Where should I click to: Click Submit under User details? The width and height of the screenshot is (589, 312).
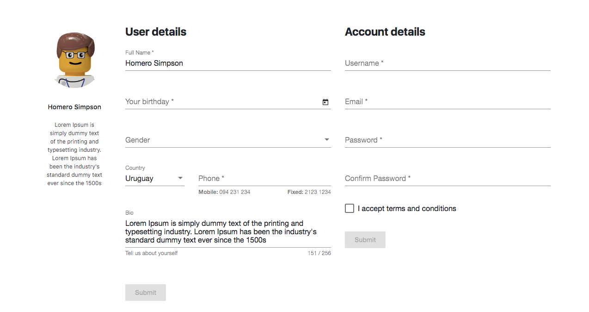[145, 292]
